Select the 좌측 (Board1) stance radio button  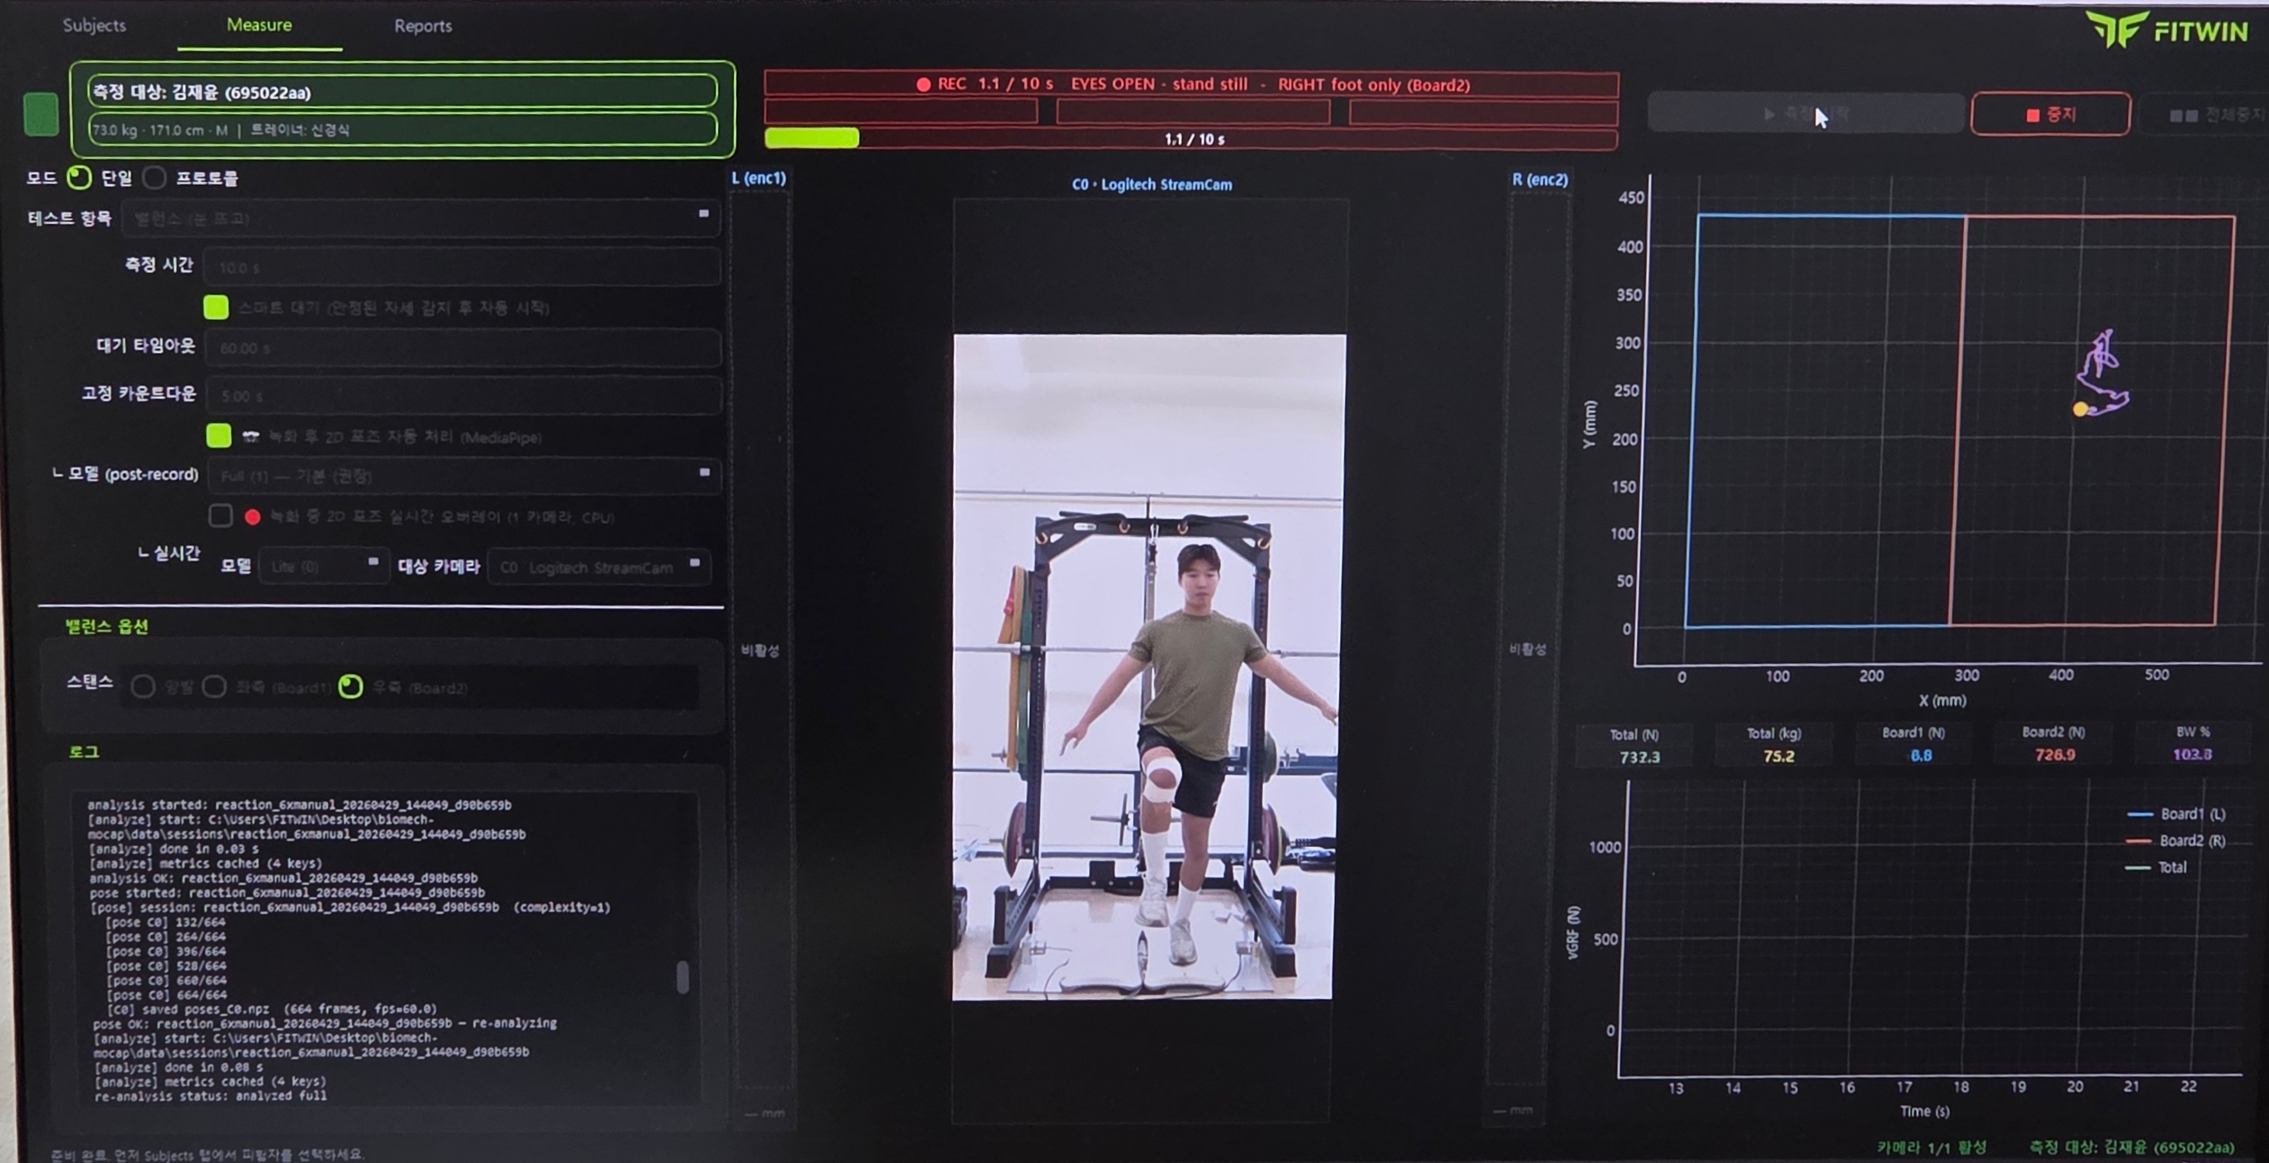click(214, 686)
